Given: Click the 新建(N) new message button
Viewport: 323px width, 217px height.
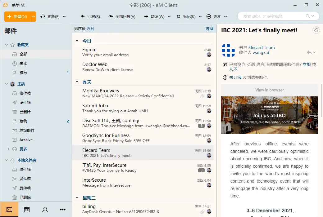Looking at the screenshot, I should coord(17,17).
